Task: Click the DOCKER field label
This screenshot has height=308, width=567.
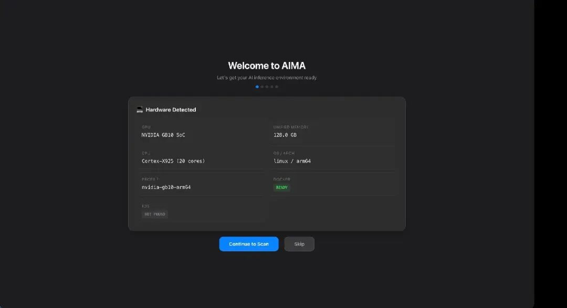Action: [282, 179]
